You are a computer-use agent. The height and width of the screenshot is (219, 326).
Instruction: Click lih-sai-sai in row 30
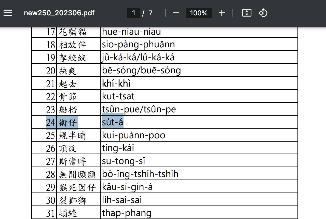click(x=122, y=200)
